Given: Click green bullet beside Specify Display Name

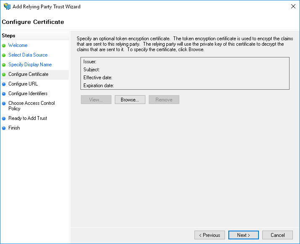Looking at the screenshot, I should pyautogui.click(x=4, y=65).
